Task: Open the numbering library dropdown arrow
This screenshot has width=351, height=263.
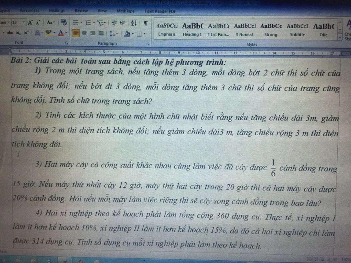Action: (94, 23)
